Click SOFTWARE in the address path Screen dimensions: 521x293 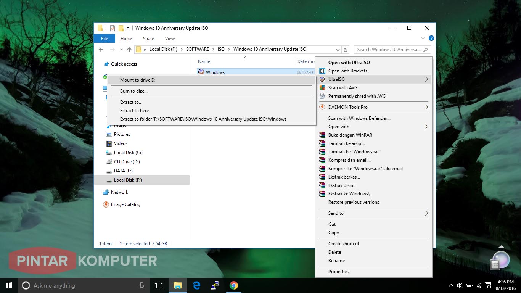coord(198,49)
